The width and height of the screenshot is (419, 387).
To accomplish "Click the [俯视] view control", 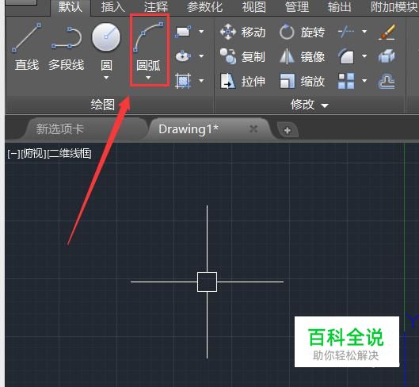I will (x=34, y=154).
